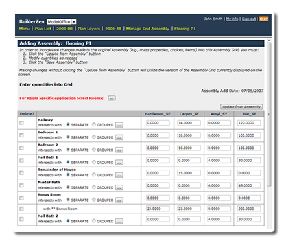
Task: Click Remainder of House Carpet_SY field
Action: tap(189, 173)
